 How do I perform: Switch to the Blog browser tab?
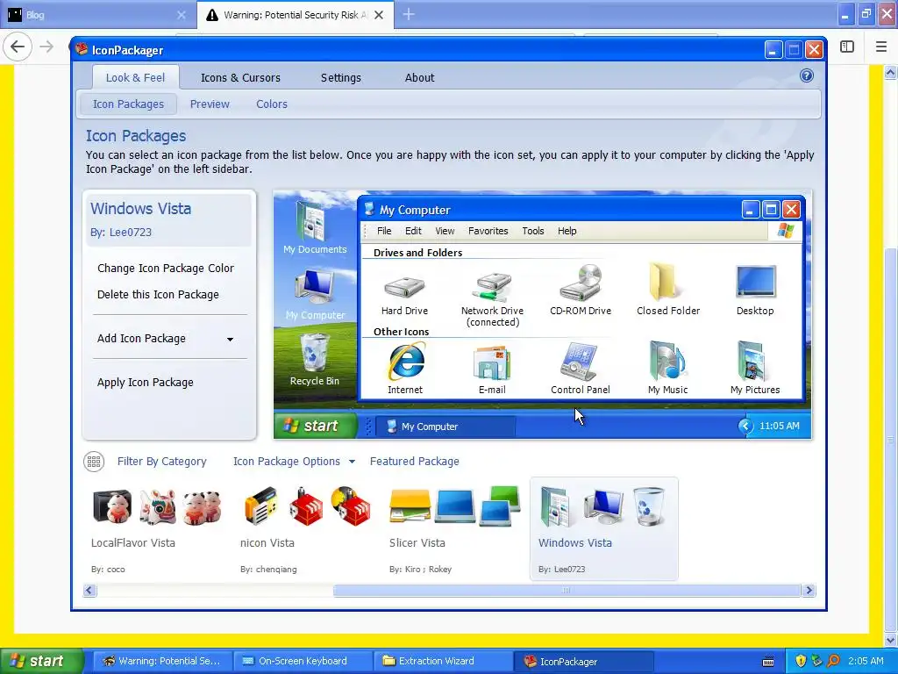click(97, 15)
